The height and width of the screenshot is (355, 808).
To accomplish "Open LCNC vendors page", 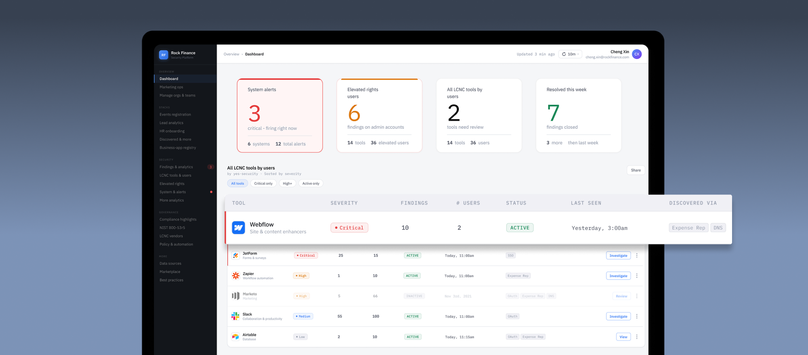I will (x=171, y=236).
